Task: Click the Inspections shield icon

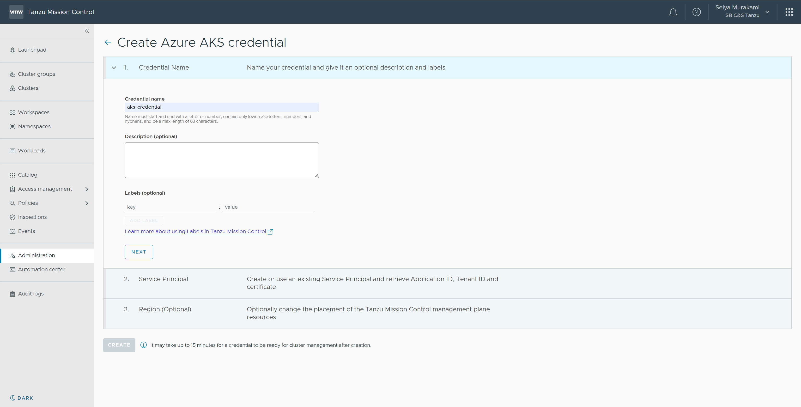Action: (13, 217)
